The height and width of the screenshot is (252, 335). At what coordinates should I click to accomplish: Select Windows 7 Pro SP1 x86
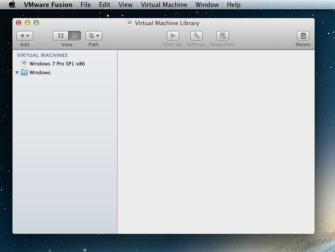coord(57,64)
